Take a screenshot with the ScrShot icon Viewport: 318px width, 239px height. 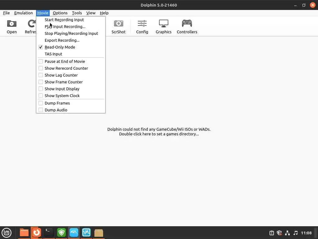point(118,26)
